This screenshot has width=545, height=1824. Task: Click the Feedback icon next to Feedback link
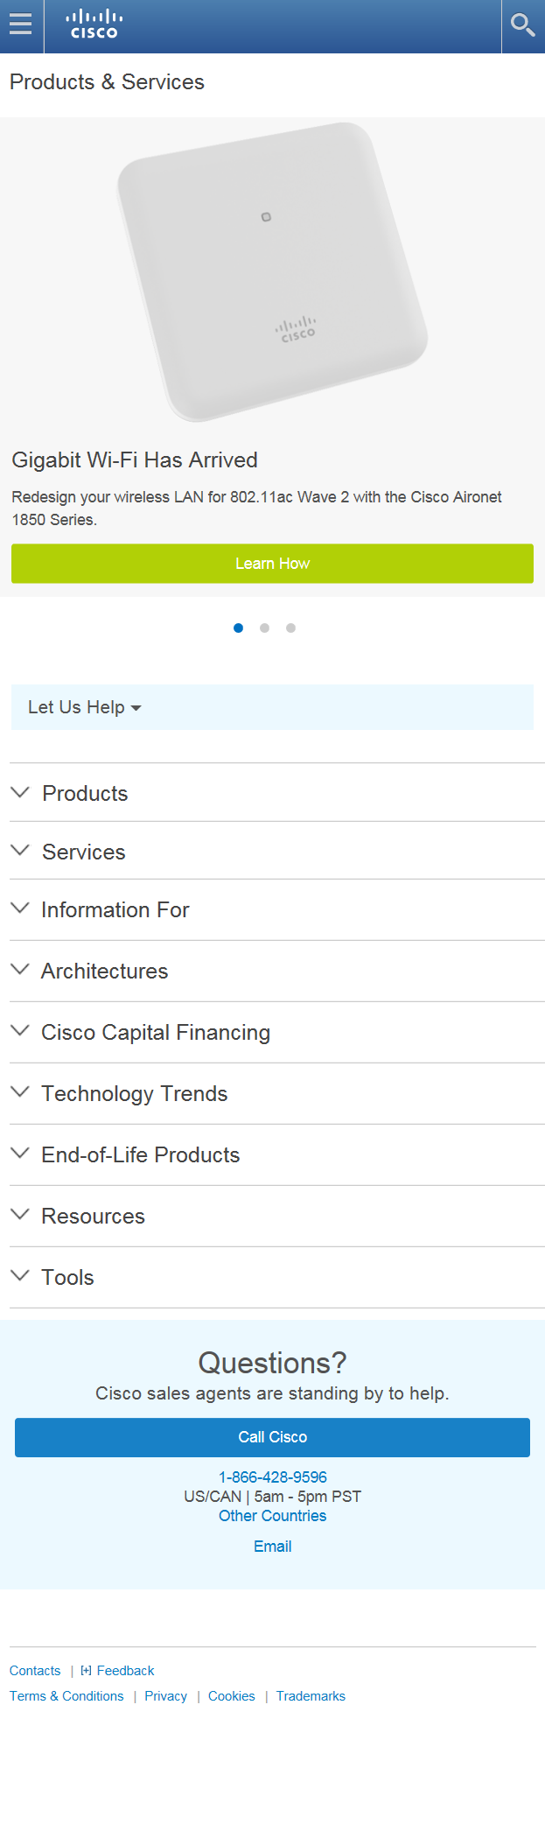(x=85, y=1670)
